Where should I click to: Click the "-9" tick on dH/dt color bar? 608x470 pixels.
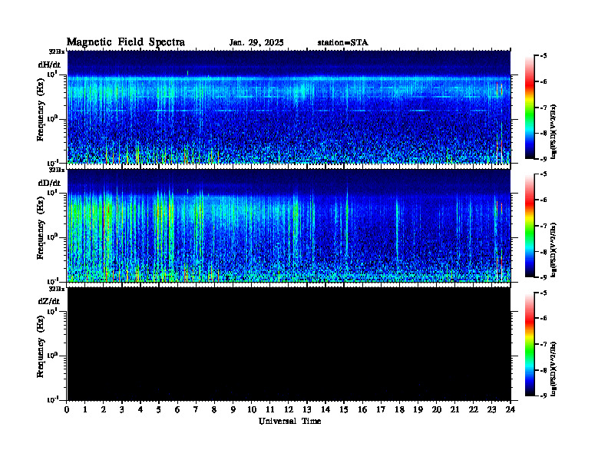point(544,159)
